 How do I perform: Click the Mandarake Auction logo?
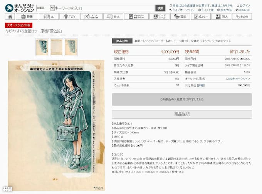click(19, 8)
